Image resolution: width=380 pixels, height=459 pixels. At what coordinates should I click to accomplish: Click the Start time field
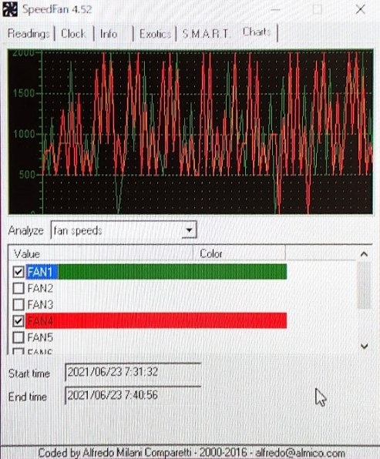(133, 372)
